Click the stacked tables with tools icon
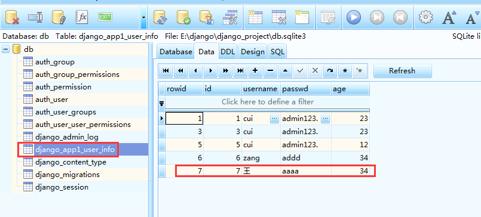Screen dimensions: 481x217 coord(230,17)
